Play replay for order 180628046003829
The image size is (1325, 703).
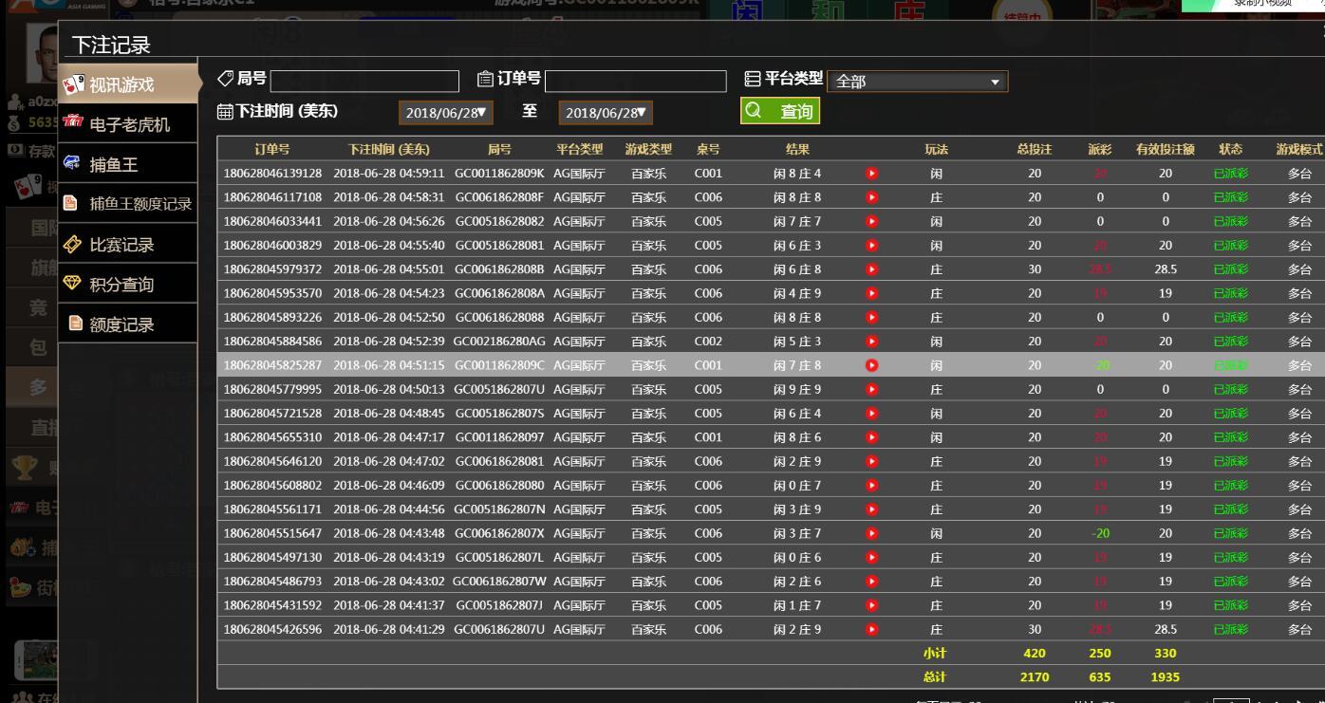[871, 246]
